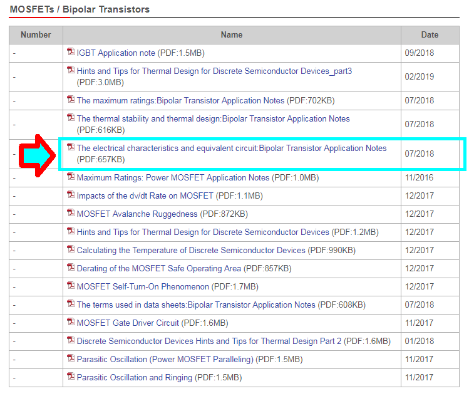The height and width of the screenshot is (396, 474).
Task: Open Derating of the MOSFET Safe Operating Area
Action: [x=159, y=268]
